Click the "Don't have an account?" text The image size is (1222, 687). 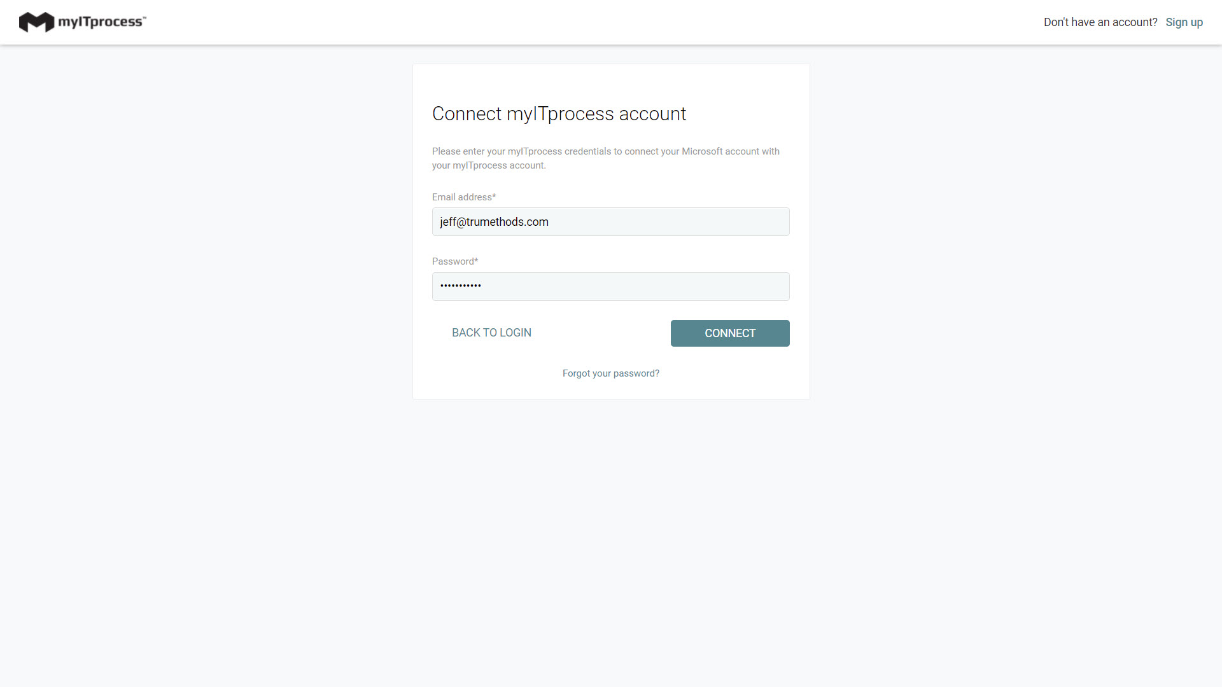point(1100,22)
